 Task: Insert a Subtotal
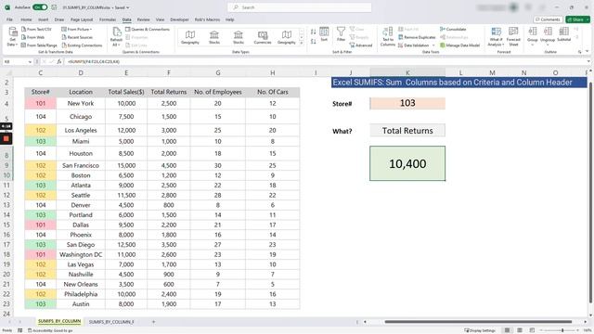[x=563, y=34]
